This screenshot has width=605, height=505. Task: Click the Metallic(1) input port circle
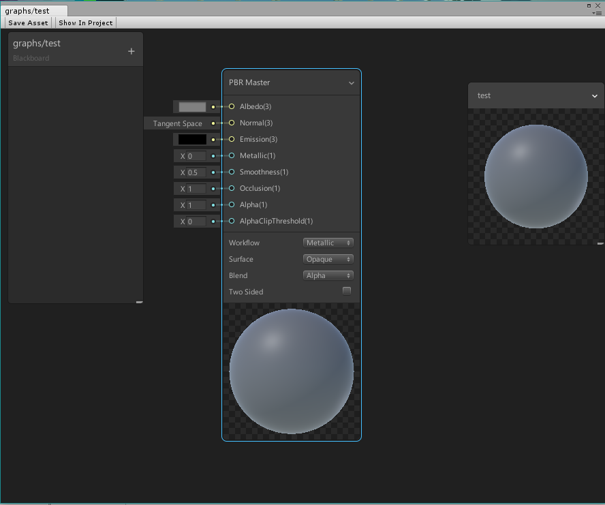click(x=232, y=155)
